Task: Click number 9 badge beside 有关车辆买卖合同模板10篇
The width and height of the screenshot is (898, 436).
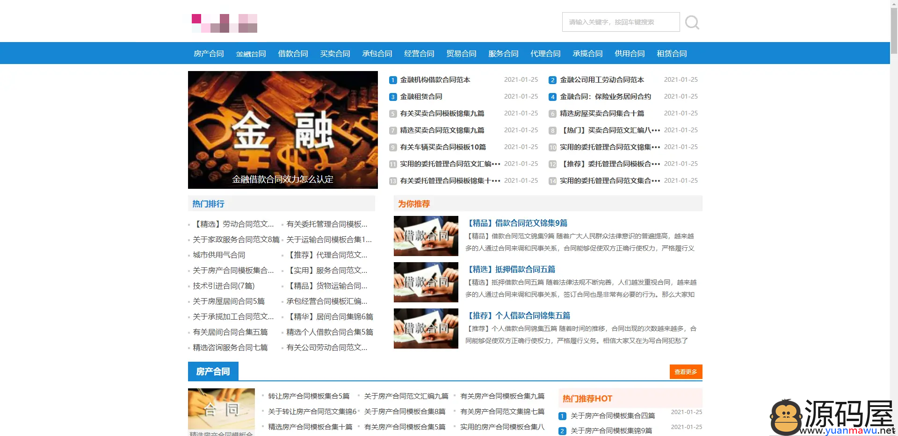Action: [393, 148]
